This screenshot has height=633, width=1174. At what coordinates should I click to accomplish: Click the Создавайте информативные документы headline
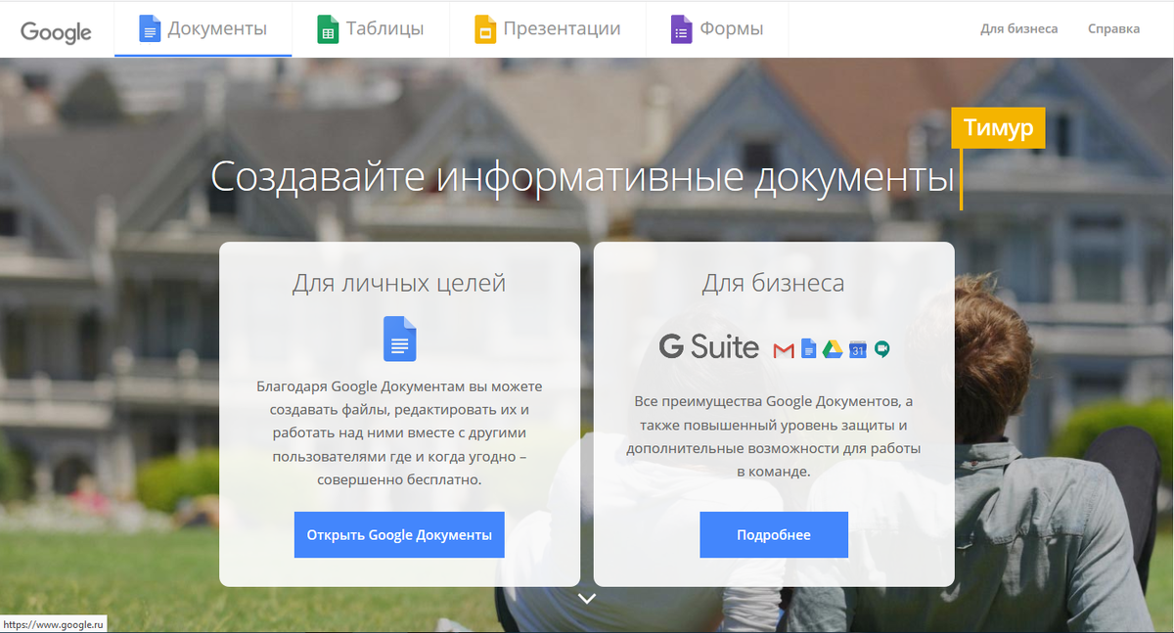pos(582,178)
